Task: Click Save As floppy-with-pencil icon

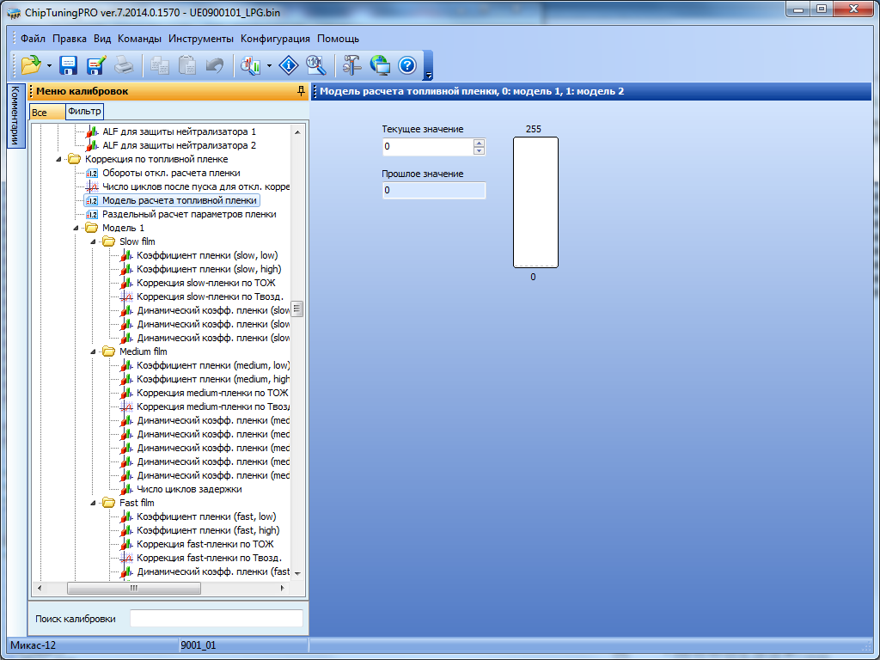Action: point(95,64)
